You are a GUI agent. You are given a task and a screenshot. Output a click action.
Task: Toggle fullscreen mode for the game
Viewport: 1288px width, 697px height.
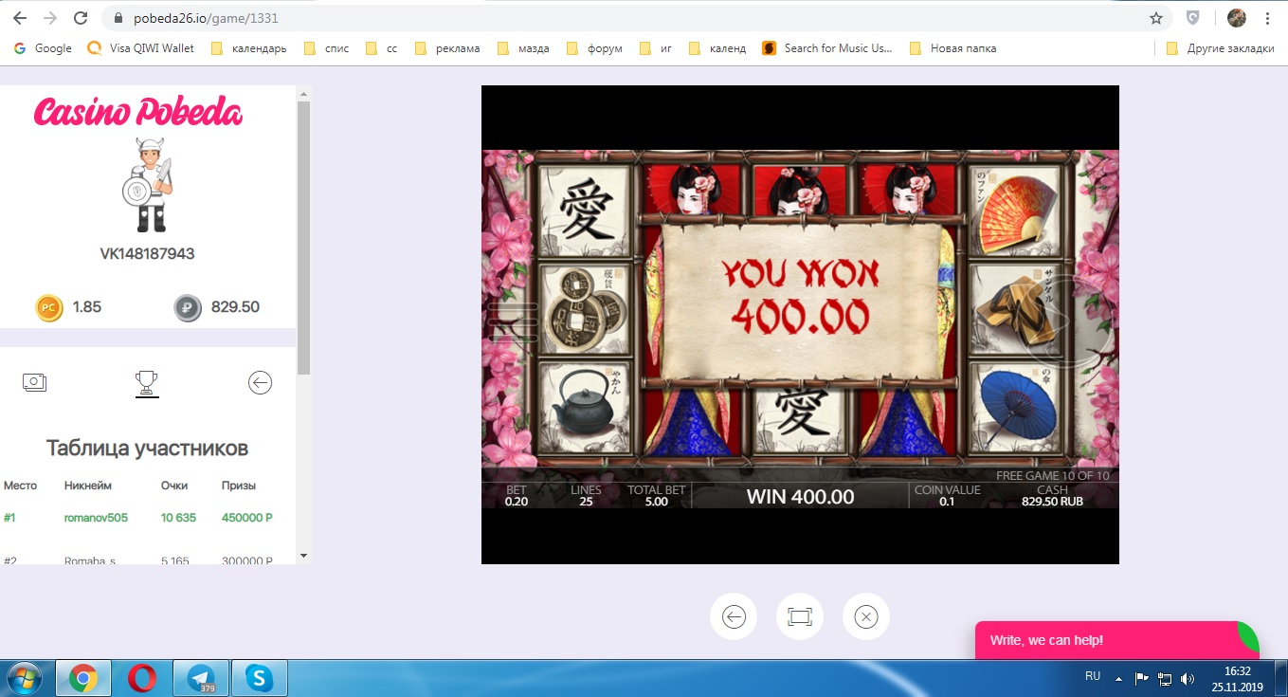pos(800,617)
